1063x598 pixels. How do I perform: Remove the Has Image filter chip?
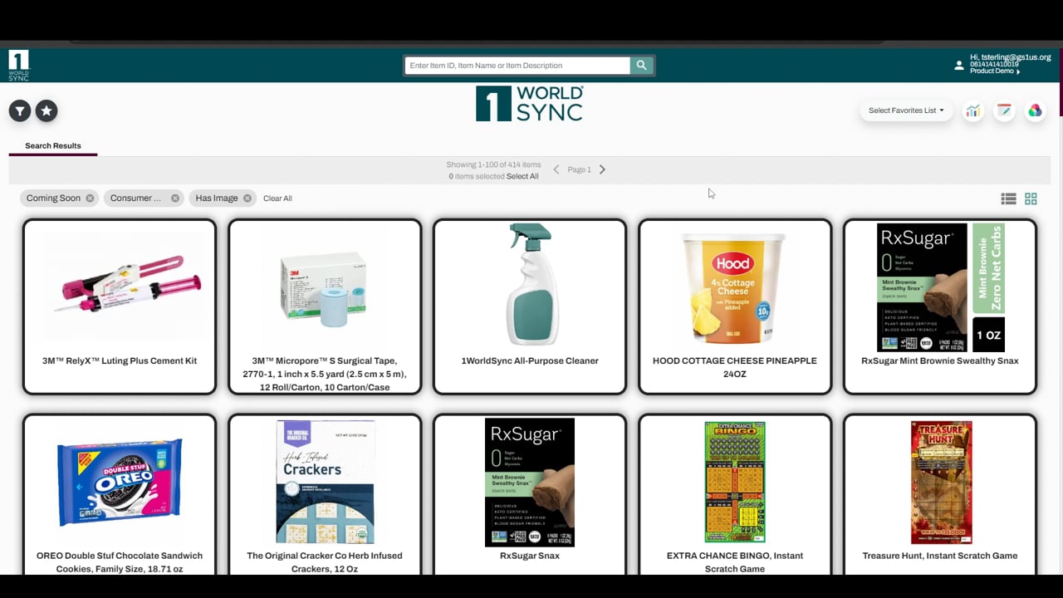tap(247, 199)
